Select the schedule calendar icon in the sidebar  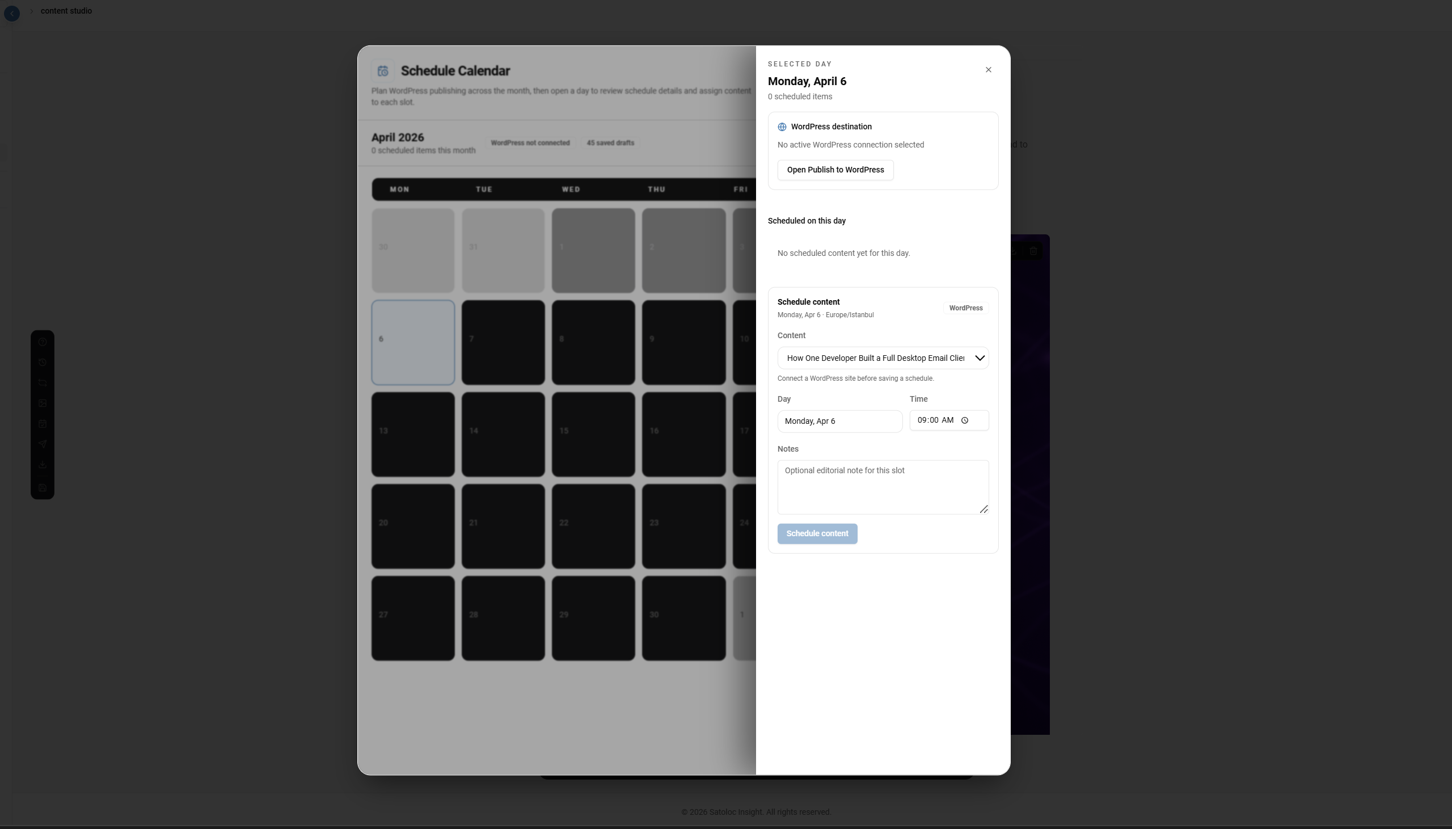point(43,424)
